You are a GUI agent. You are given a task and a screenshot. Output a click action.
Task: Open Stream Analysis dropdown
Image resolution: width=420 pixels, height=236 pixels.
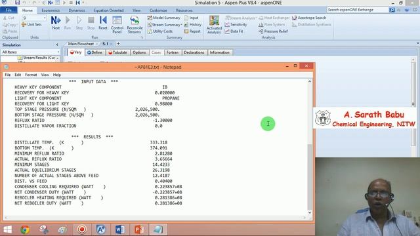coord(241,18)
